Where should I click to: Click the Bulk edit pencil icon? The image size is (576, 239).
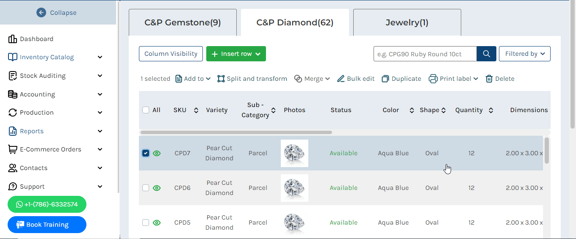click(x=341, y=79)
